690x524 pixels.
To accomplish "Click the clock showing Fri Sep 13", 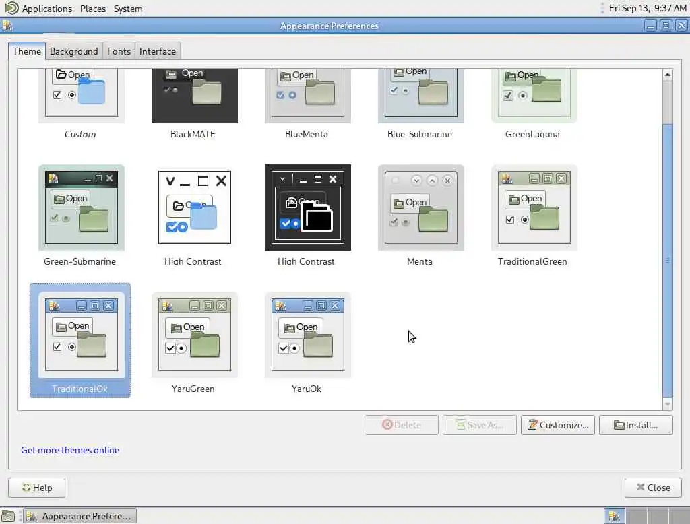I will pyautogui.click(x=648, y=8).
